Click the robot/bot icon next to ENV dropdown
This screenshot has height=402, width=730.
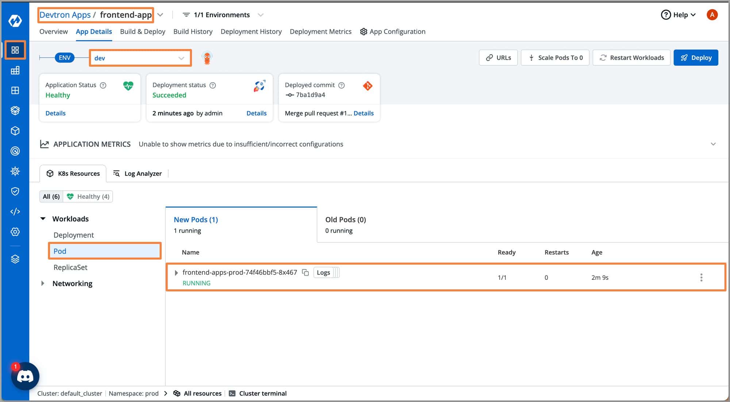(x=207, y=58)
